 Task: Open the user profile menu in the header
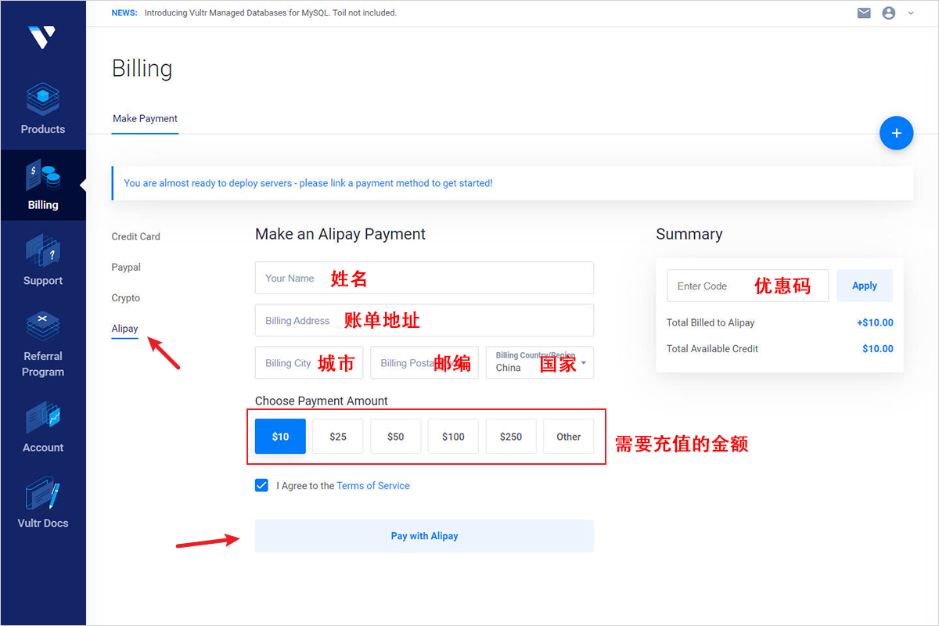tap(889, 13)
